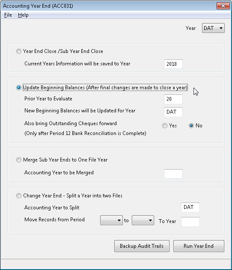Click the New Beginning Balances Year field
Screen dimensions: 232x270
tap(173, 112)
